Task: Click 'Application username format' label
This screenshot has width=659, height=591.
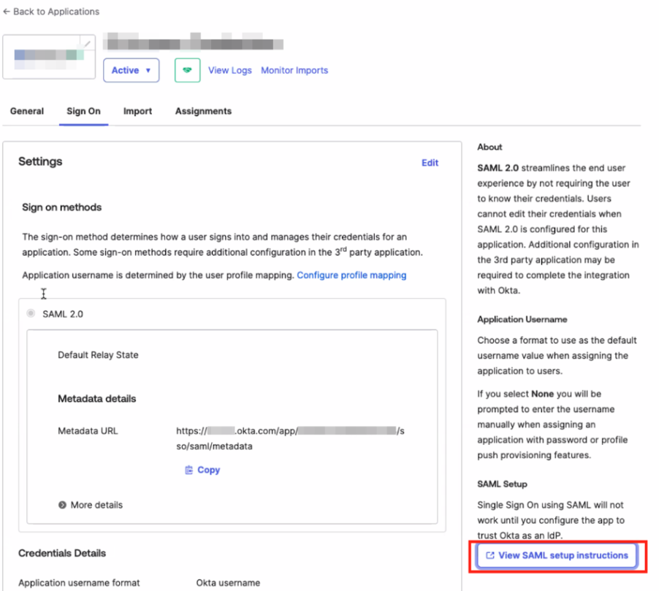Action: [79, 582]
